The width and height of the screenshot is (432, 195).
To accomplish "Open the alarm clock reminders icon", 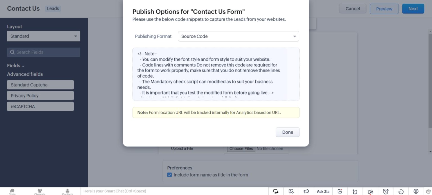I will coord(386,191).
